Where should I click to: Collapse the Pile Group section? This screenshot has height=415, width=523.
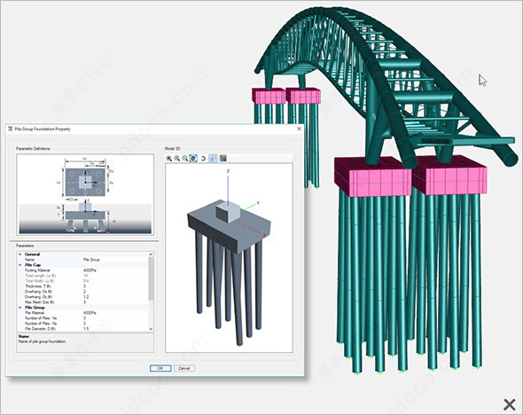(x=20, y=307)
